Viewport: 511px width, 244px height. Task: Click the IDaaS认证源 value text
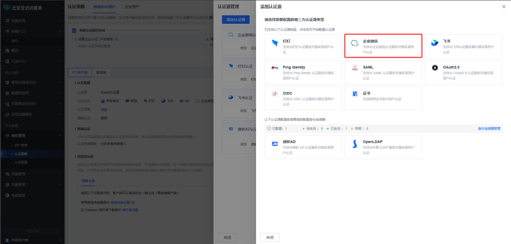tap(110, 92)
